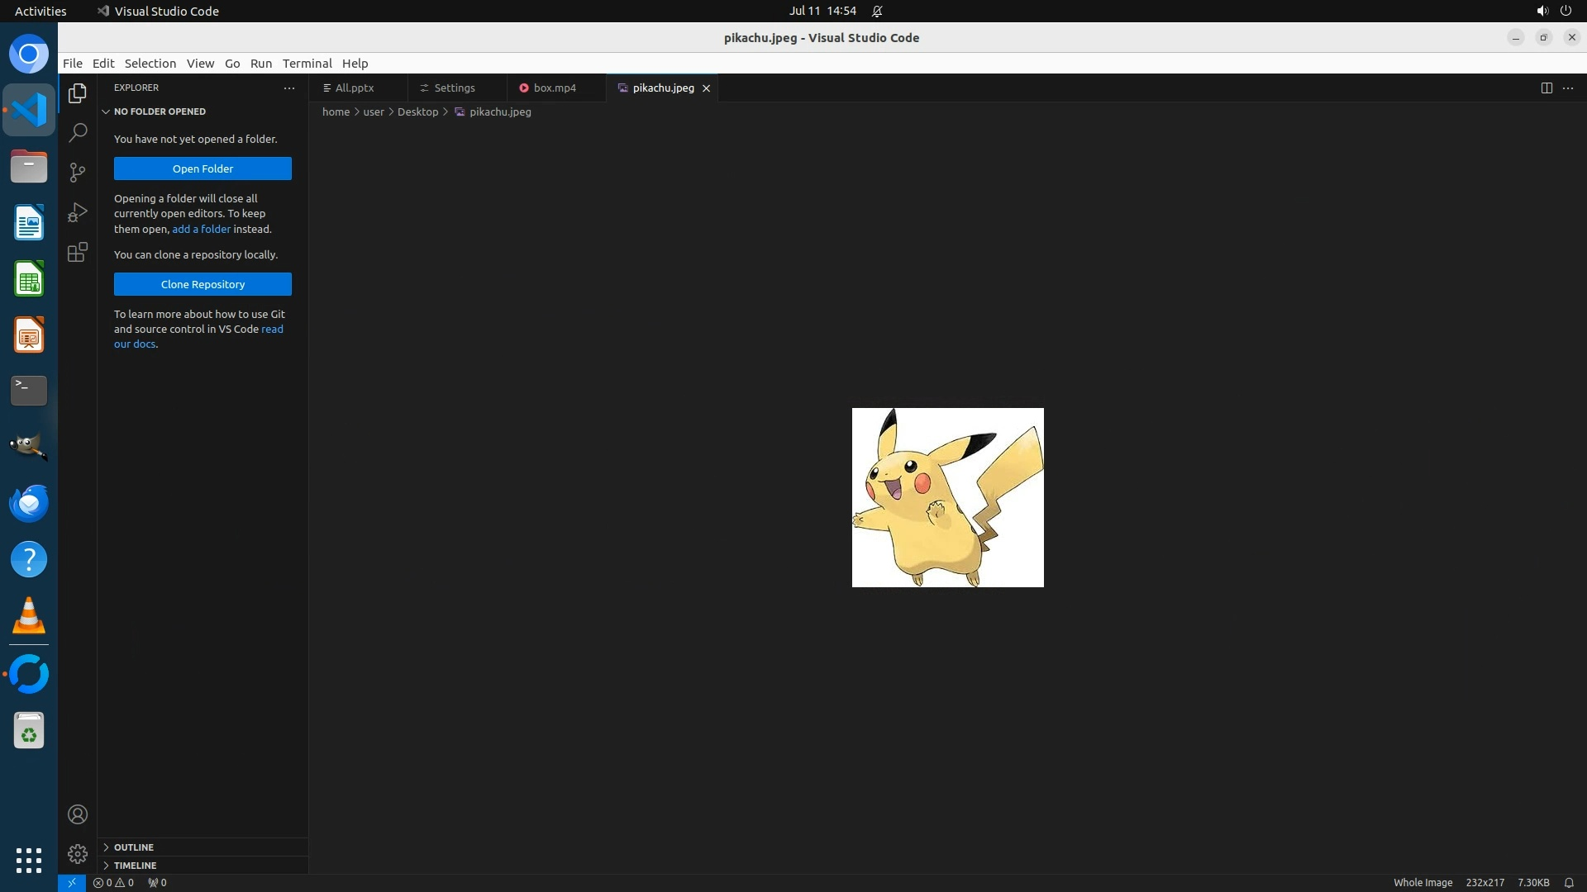Click the Clone Repository button
The image size is (1587, 892).
tap(203, 284)
